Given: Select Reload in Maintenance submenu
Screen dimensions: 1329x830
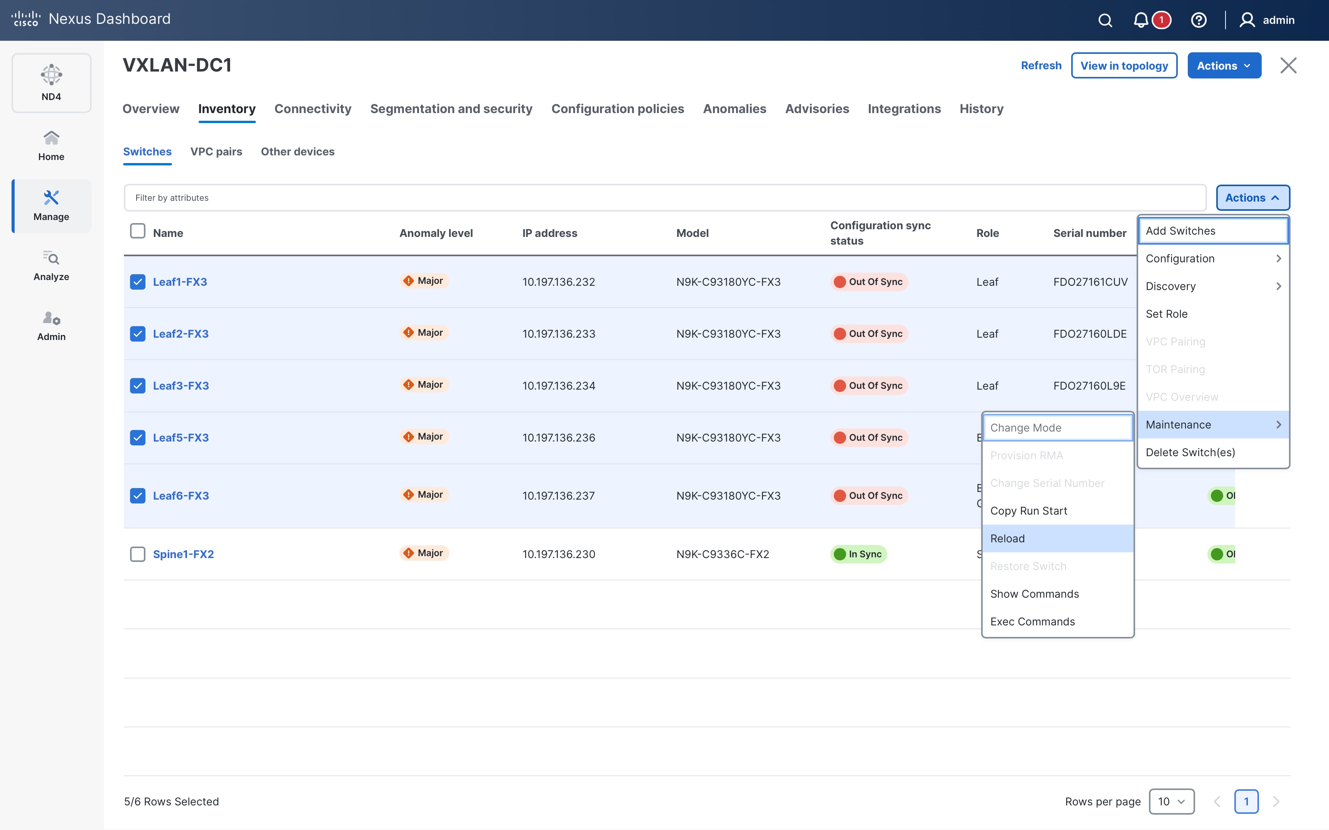Looking at the screenshot, I should (x=1058, y=538).
